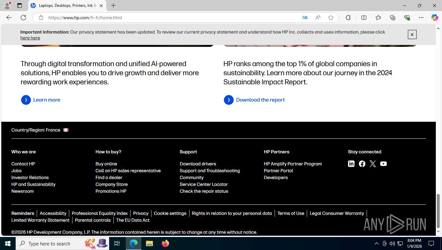The image size is (442, 250).
Task: Open the Favorites list icon
Action: [378, 18]
